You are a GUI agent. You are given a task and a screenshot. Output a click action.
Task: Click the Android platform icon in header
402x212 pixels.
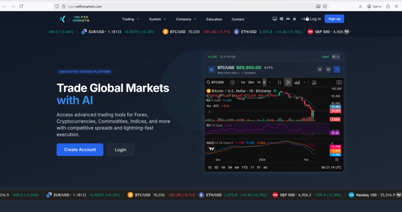tap(288, 19)
